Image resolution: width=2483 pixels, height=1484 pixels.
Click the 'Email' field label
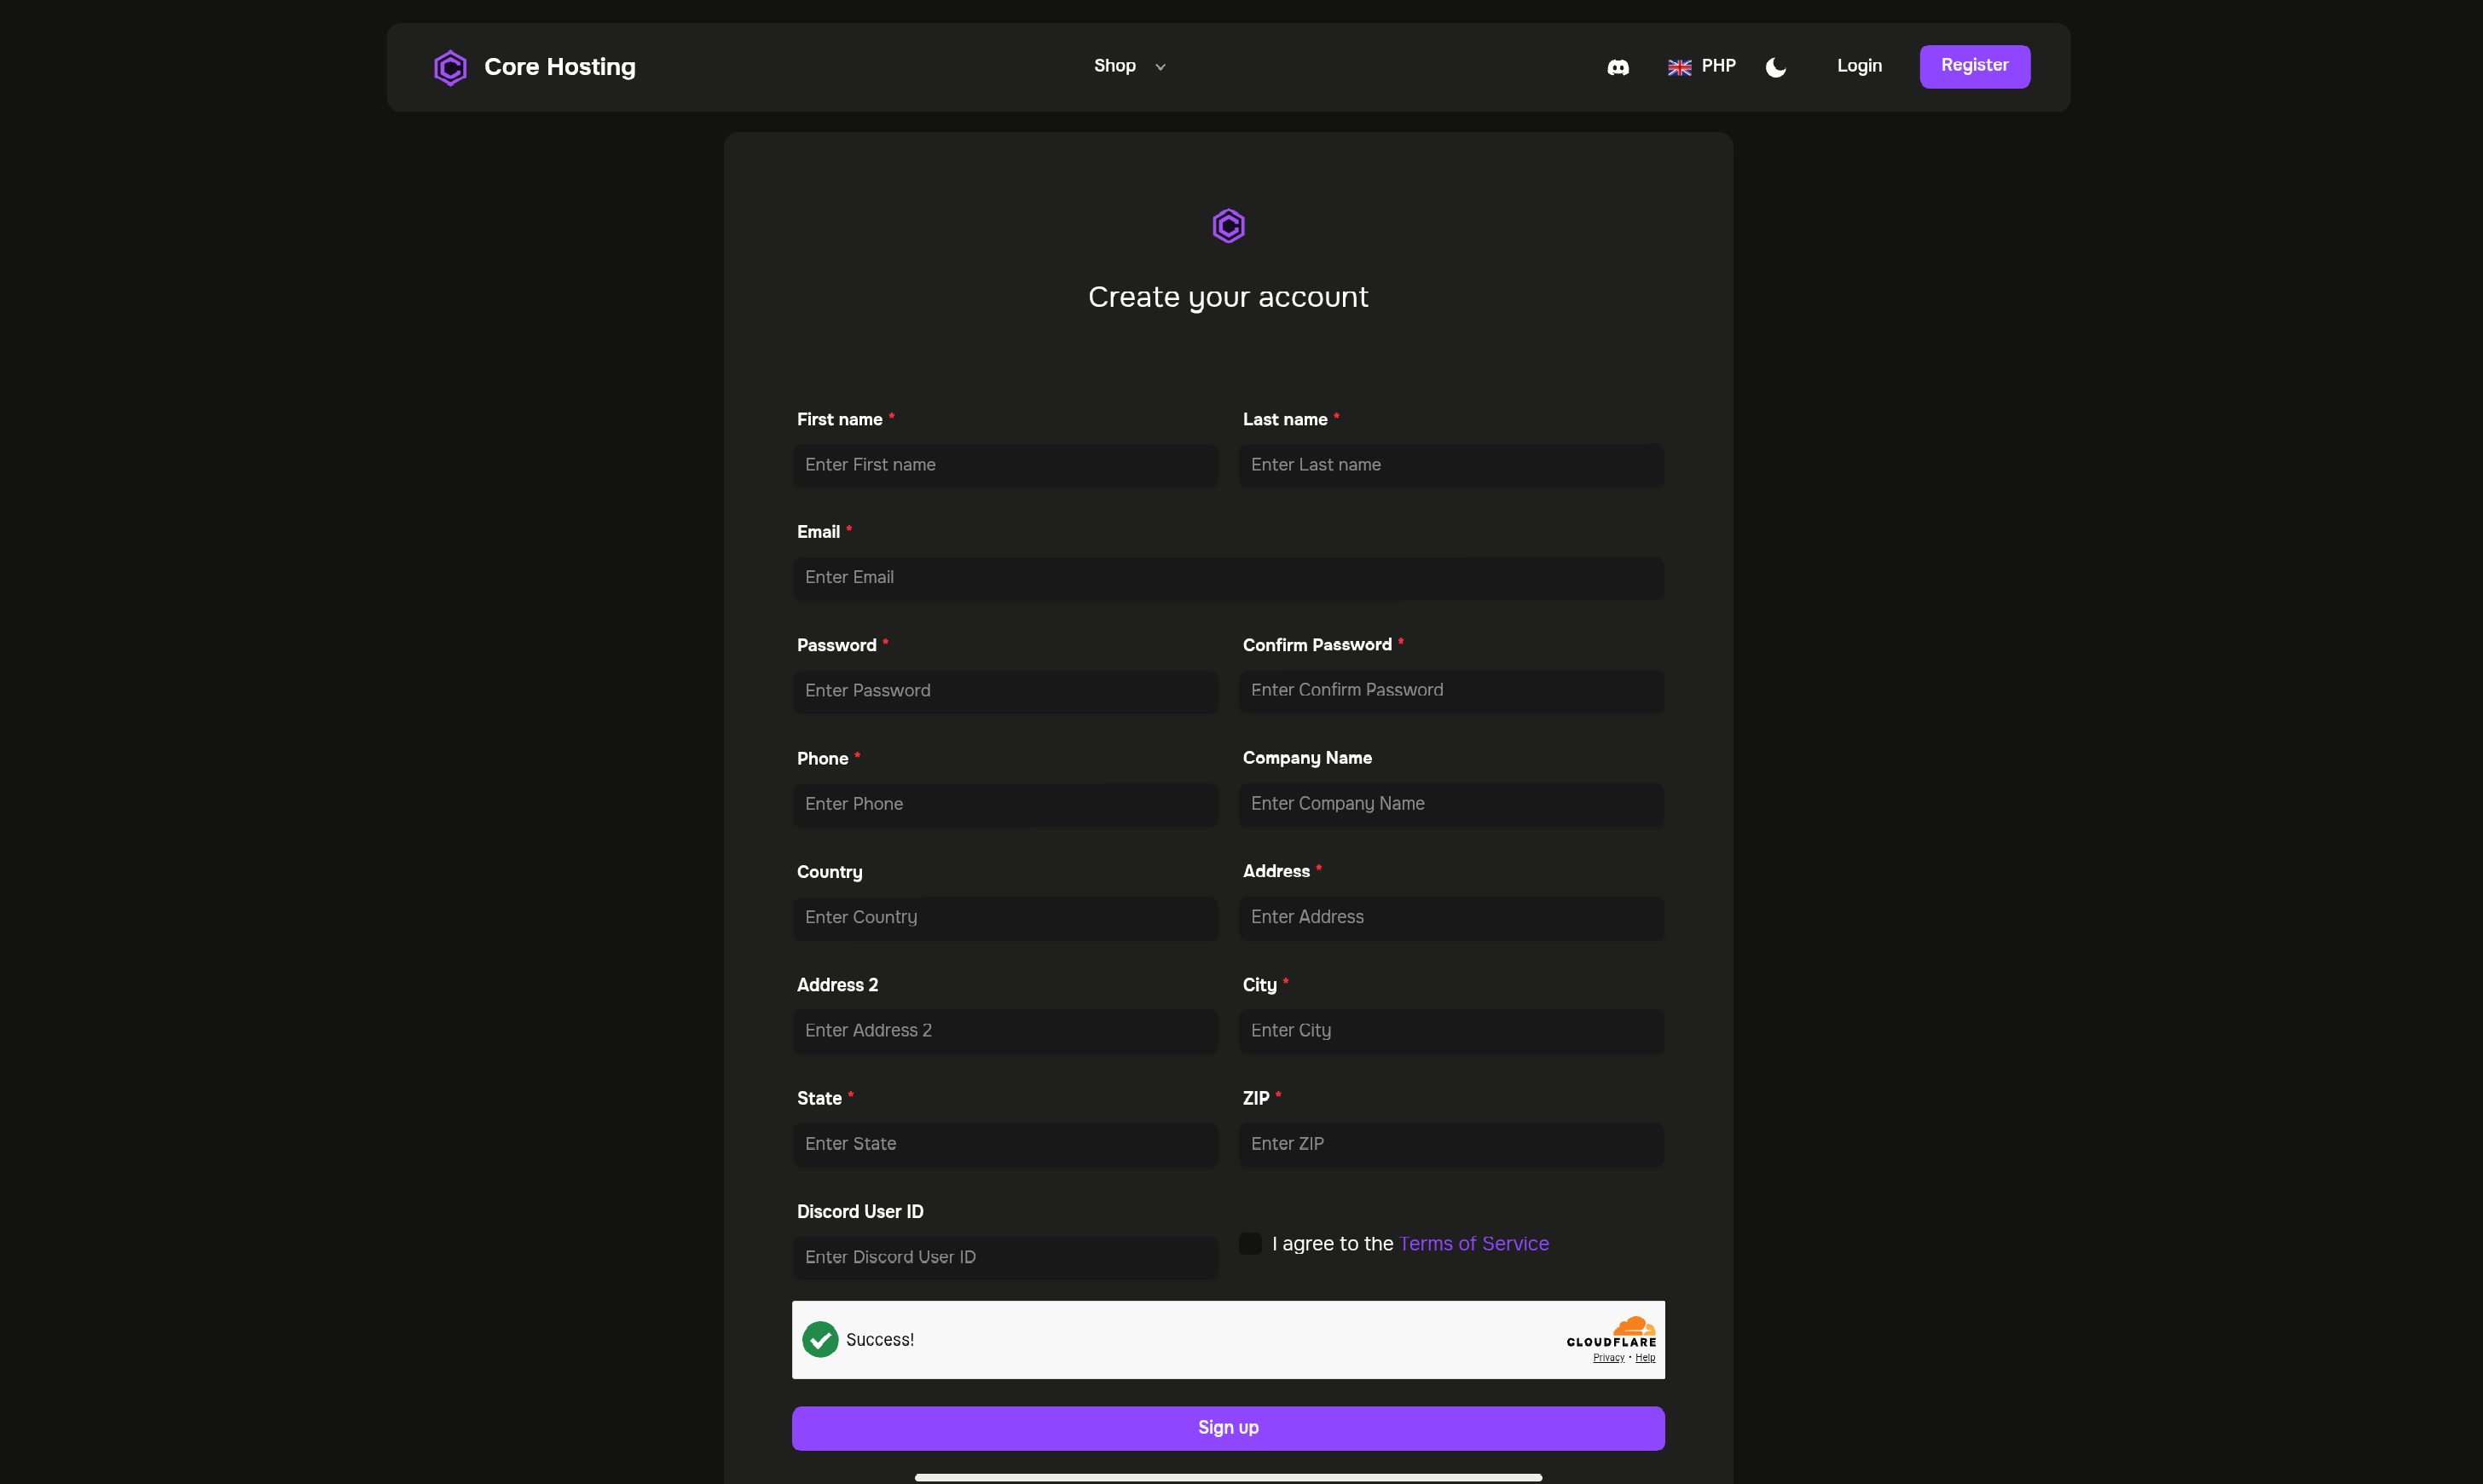tap(819, 532)
